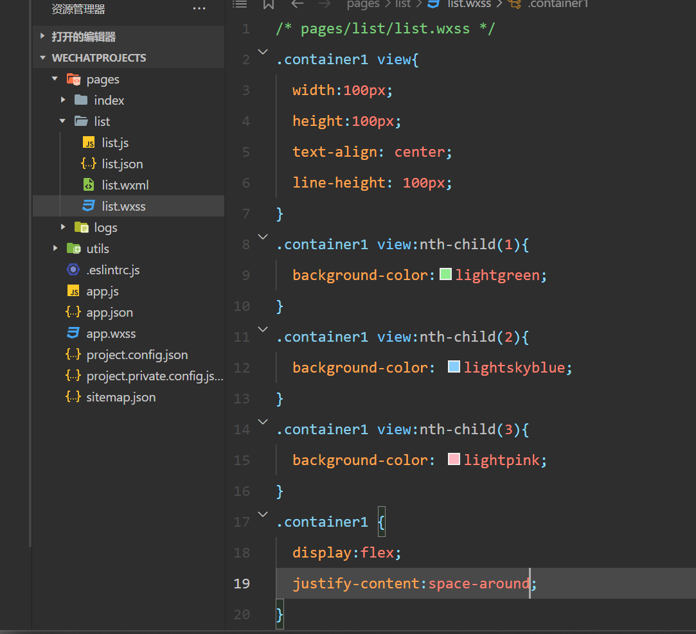Expand the index folder
696x634 pixels.
point(63,100)
